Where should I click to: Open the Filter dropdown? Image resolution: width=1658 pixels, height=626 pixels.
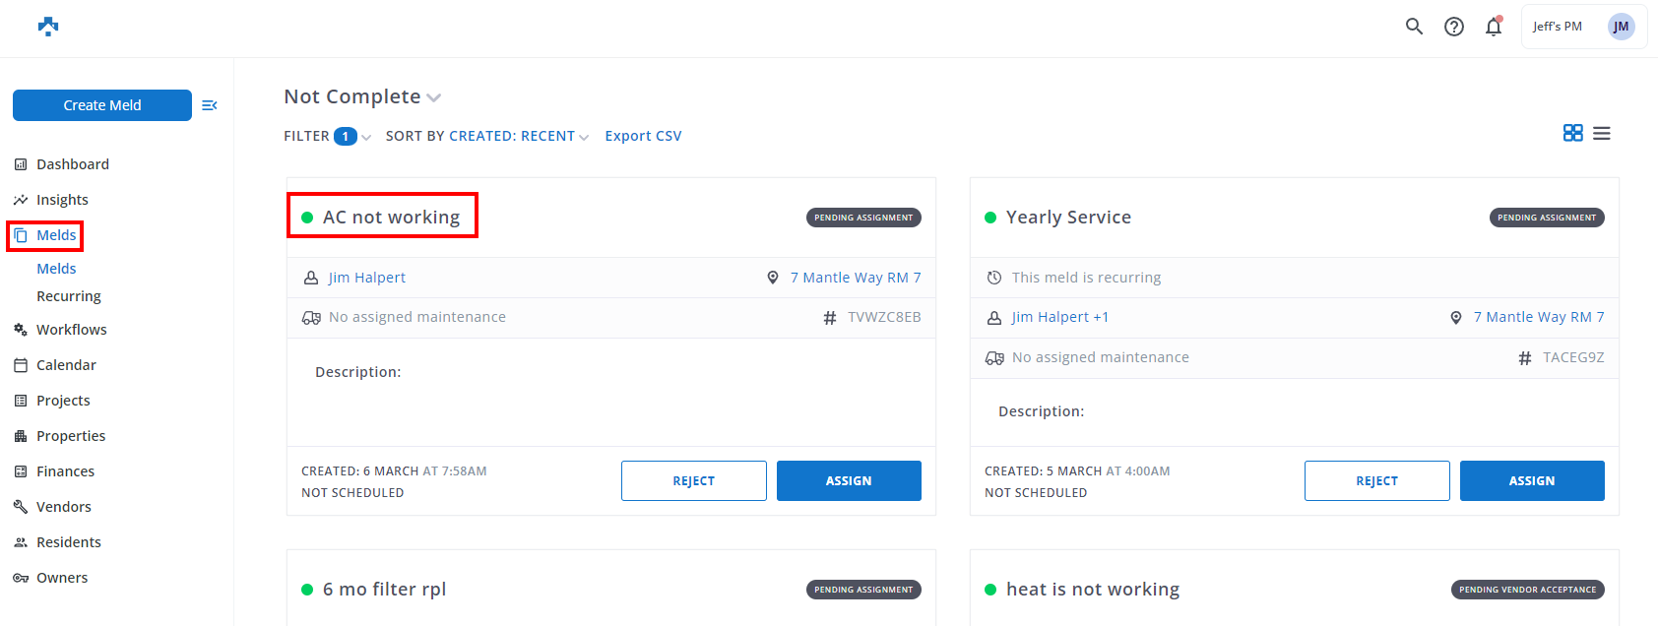tap(327, 136)
